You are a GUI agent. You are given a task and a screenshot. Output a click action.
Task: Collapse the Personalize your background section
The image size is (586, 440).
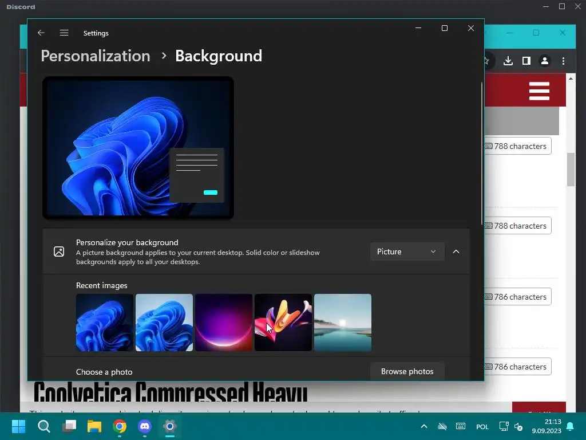(x=456, y=252)
